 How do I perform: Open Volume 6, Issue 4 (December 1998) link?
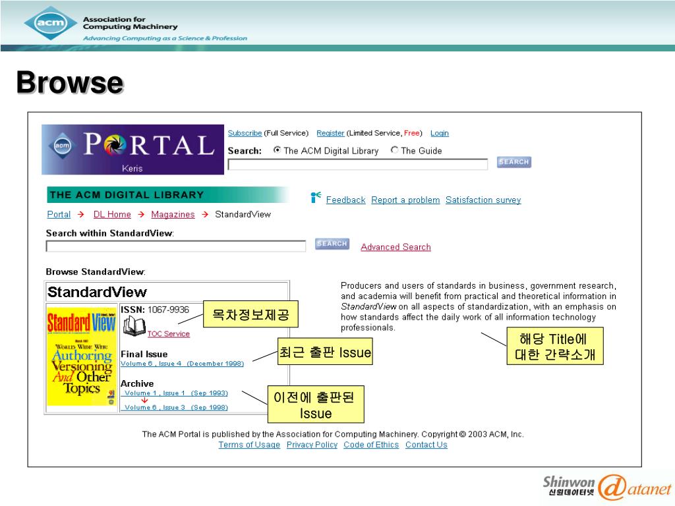coord(182,364)
